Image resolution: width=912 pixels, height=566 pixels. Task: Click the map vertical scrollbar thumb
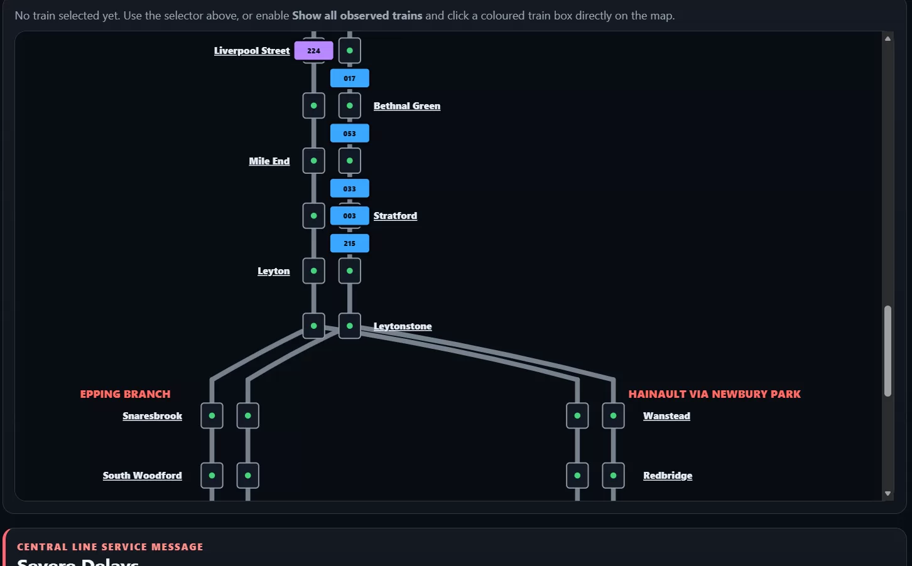[888, 351]
